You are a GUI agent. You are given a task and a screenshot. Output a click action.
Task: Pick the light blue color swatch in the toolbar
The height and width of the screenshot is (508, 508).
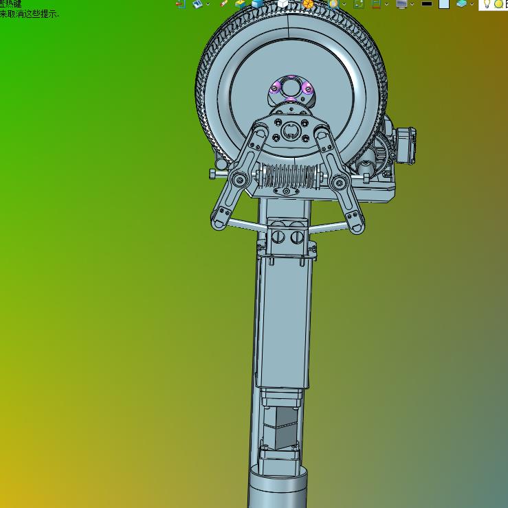coord(444,4)
